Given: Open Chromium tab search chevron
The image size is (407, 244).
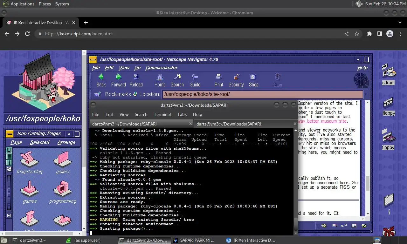Looking at the screenshot, I should 400,23.
